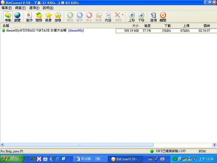The height and width of the screenshot is (163, 217).
Task: Open the 瀏覽 (Browse) globe icon
Action: [x=17, y=17]
